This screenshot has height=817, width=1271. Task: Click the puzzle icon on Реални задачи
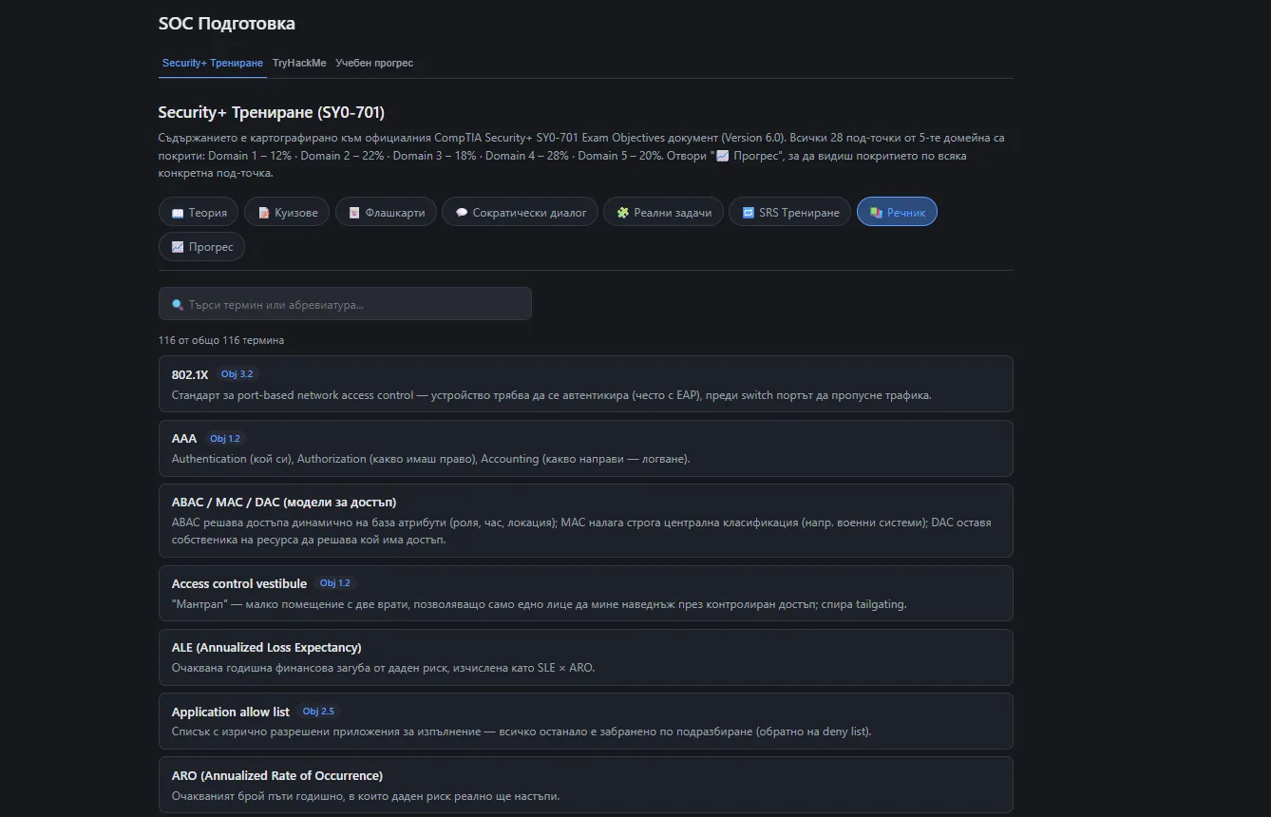(x=623, y=213)
